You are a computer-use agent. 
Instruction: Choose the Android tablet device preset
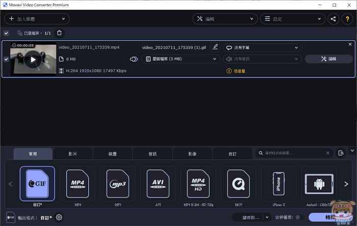click(x=319, y=184)
